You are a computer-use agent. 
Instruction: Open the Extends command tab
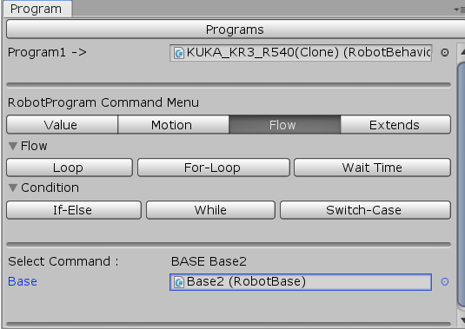pos(396,125)
